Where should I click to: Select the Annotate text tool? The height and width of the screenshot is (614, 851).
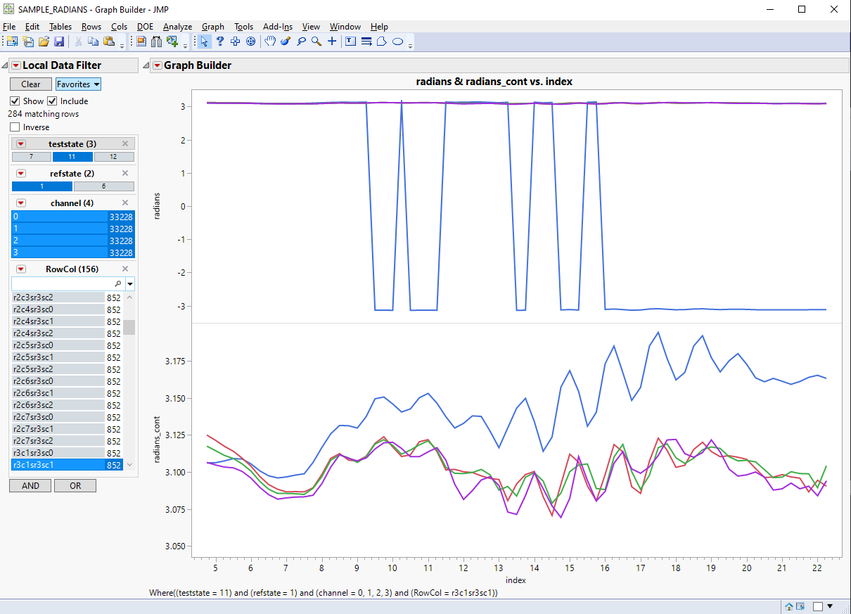[x=350, y=41]
